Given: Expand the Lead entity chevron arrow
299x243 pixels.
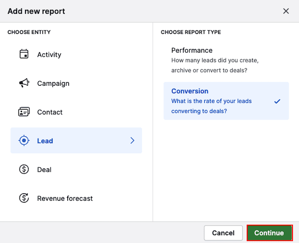Looking at the screenshot, I should pyautogui.click(x=132, y=141).
